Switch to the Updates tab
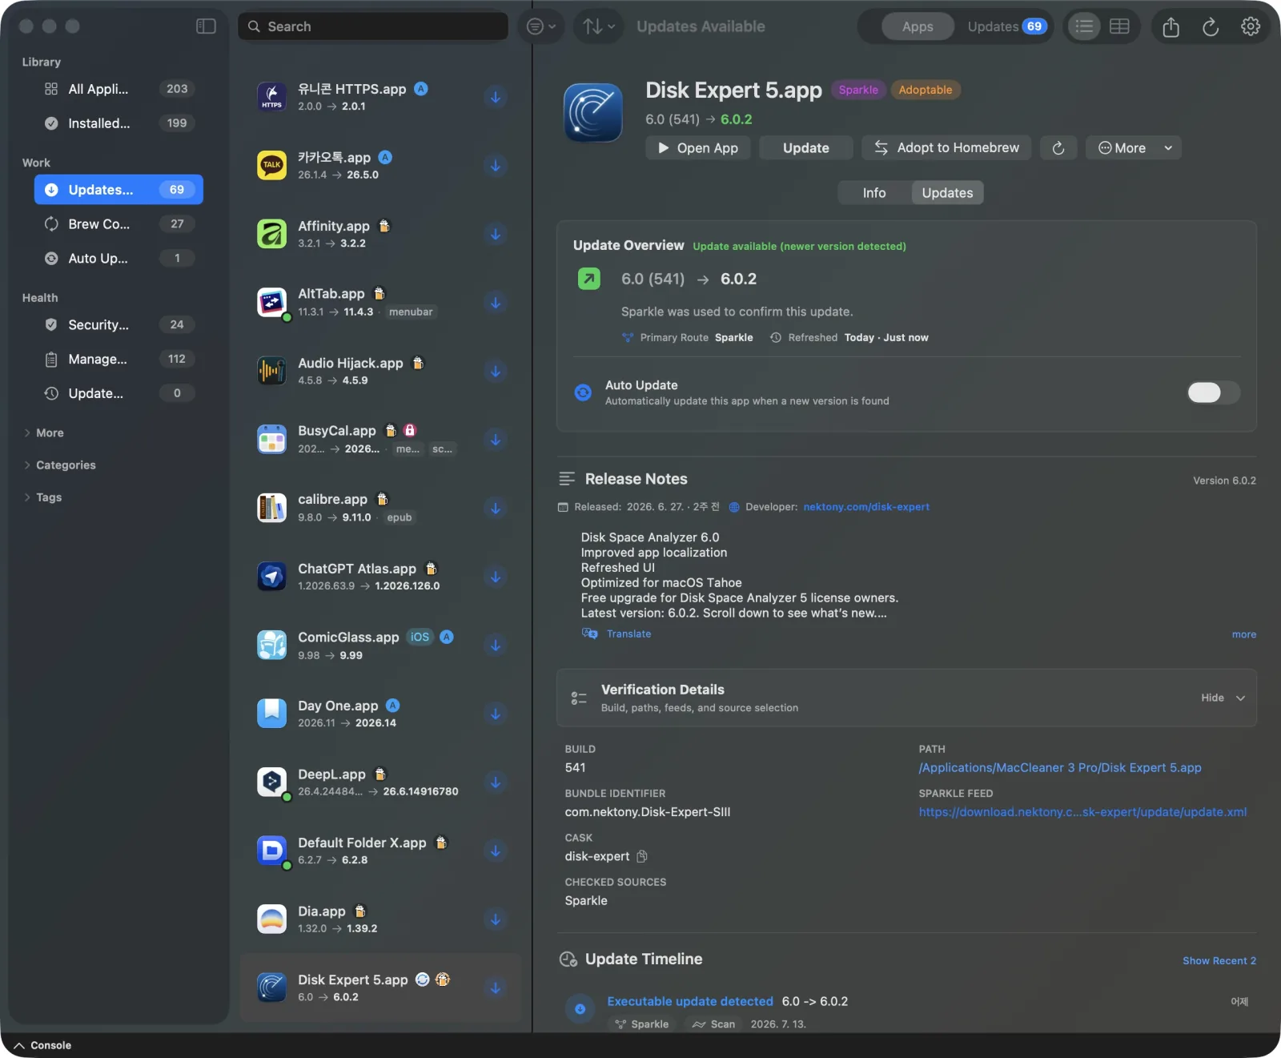 click(x=947, y=193)
